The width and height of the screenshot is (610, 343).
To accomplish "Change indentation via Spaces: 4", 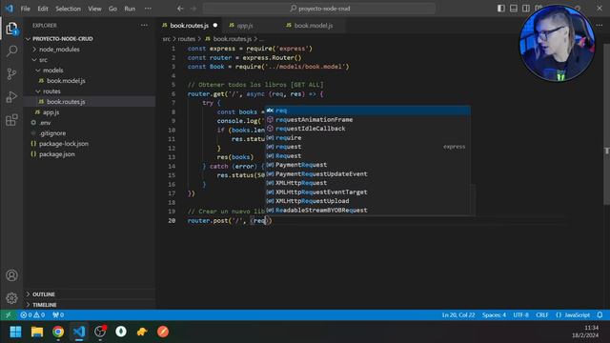I will (x=494, y=315).
